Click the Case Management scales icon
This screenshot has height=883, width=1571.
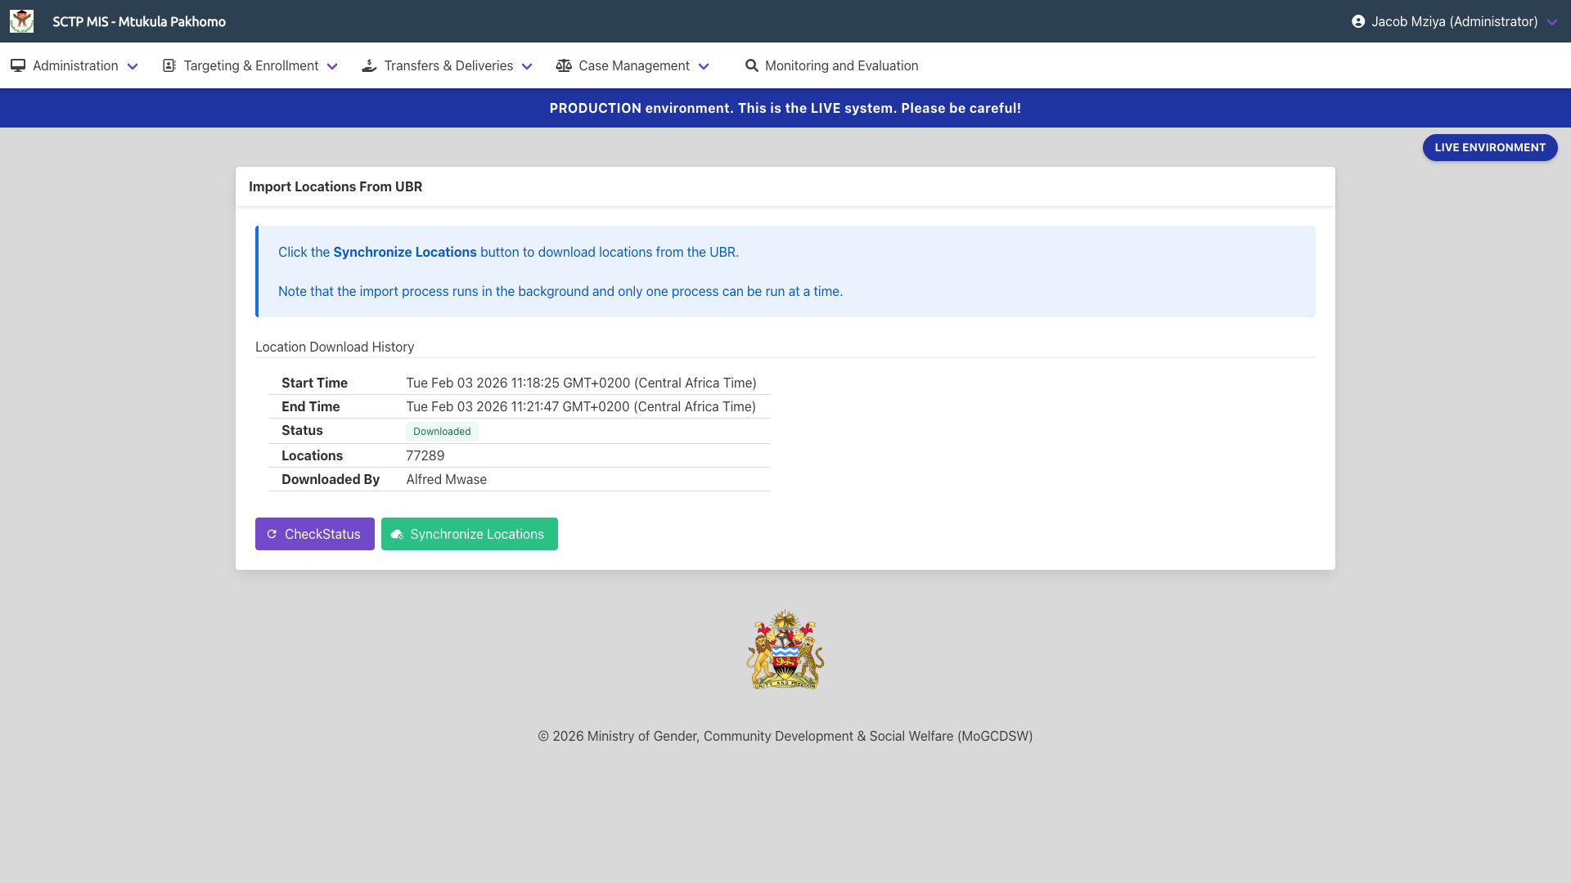coord(564,65)
